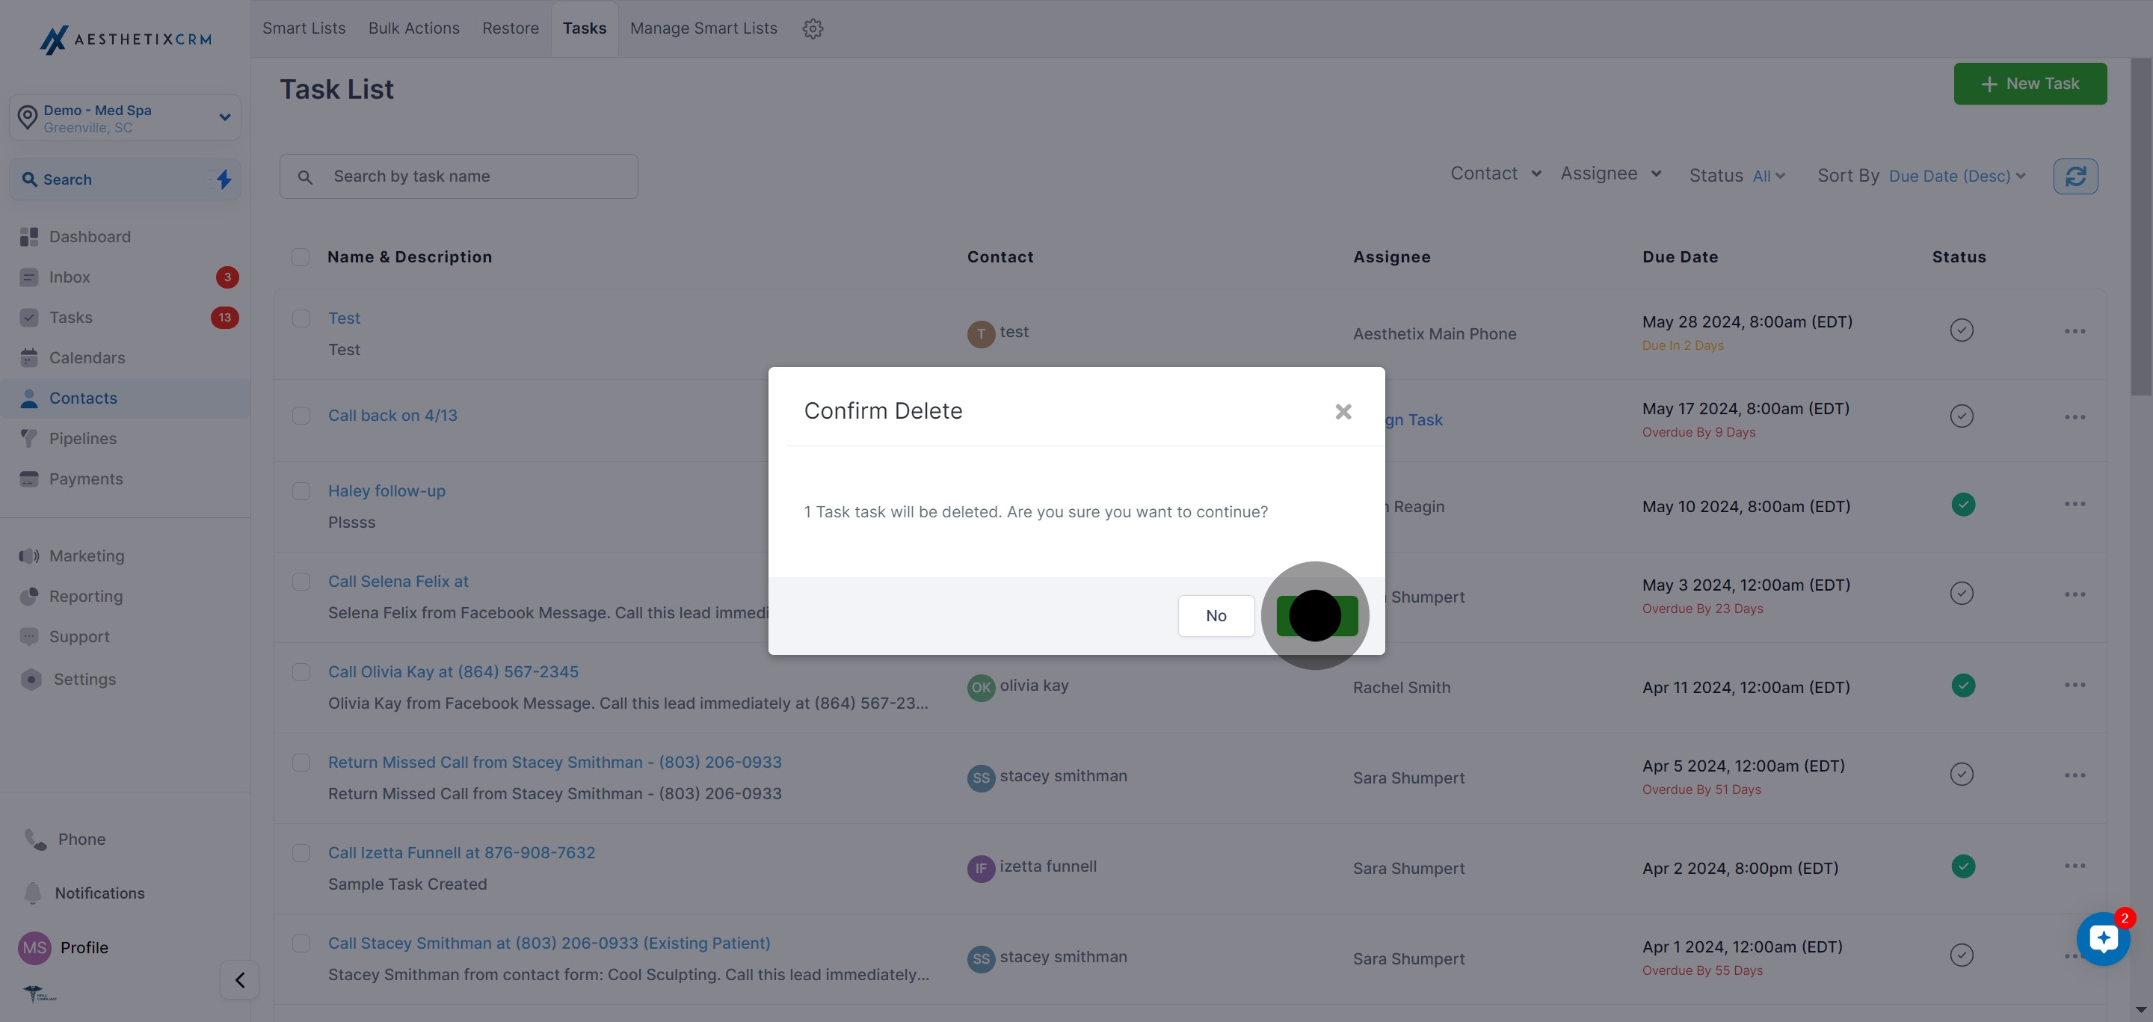
Task: Close the Confirm Delete dialog with X
Action: pos(1343,411)
